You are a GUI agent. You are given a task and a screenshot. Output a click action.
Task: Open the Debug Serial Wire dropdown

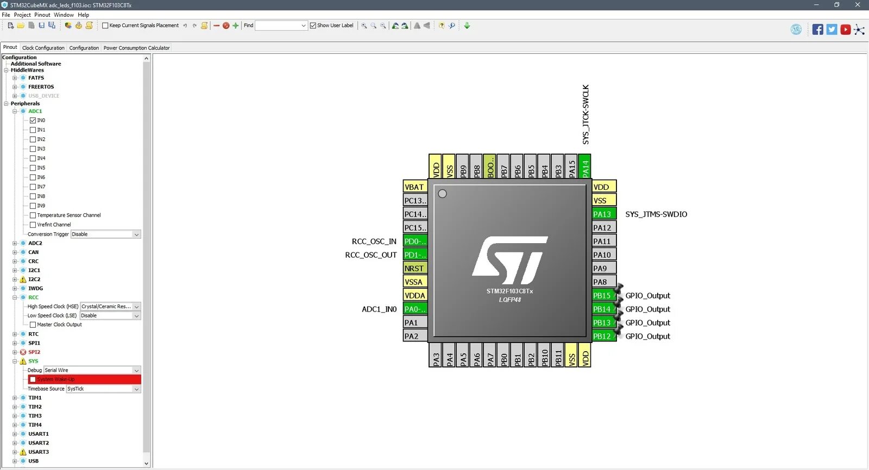[92, 370]
